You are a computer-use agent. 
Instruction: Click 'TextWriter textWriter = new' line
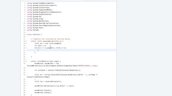click(47, 63)
